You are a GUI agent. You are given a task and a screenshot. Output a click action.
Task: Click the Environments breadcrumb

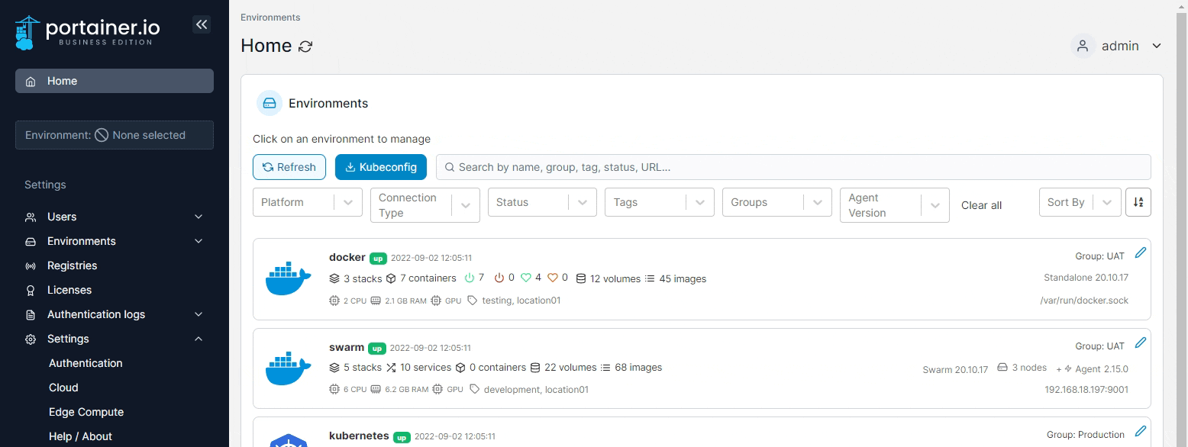click(x=270, y=17)
